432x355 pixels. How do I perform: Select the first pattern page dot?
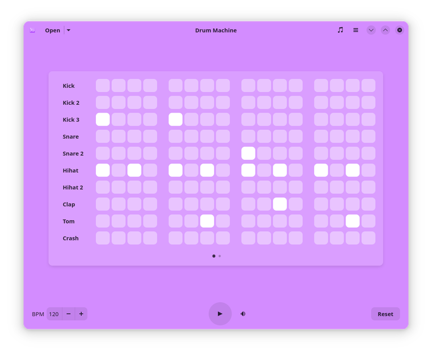pyautogui.click(x=214, y=256)
